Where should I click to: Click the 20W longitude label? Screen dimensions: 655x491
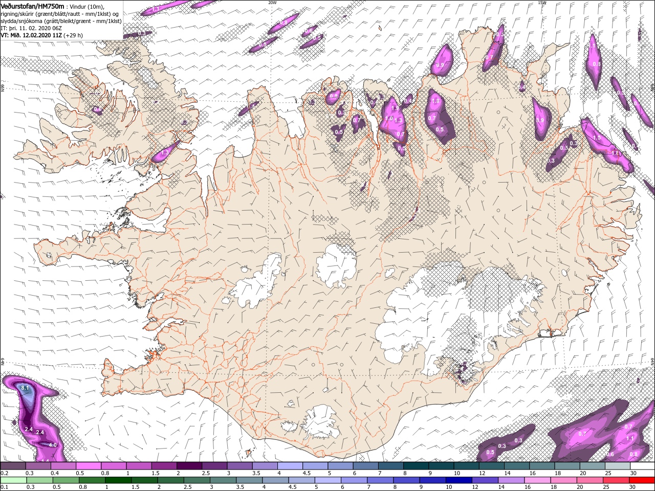pos(272,3)
